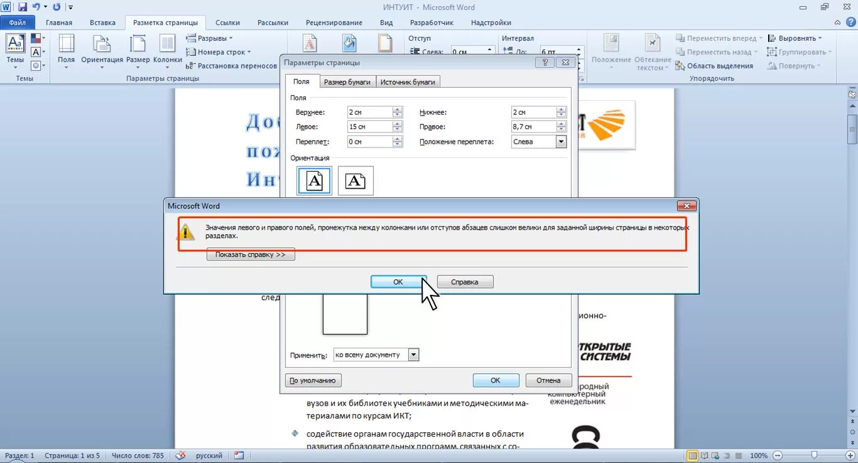
Task: Switch to print layout view
Action: tap(692, 455)
